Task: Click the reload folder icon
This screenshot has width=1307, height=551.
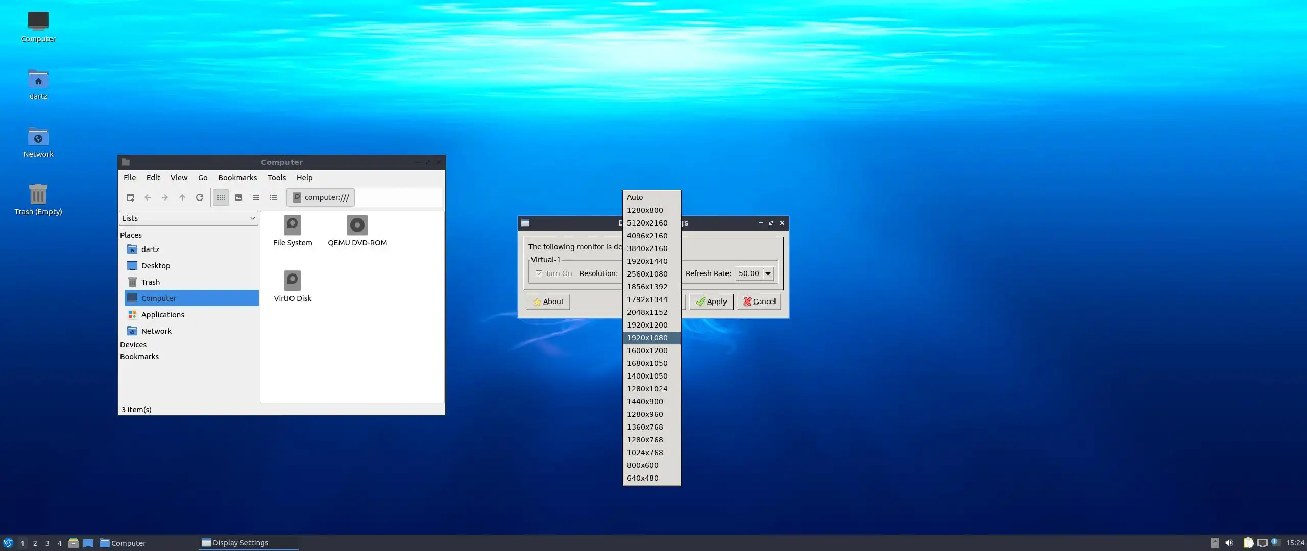Action: [200, 197]
